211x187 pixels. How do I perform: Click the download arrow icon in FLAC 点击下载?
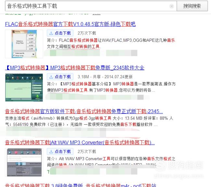click(x=51, y=33)
